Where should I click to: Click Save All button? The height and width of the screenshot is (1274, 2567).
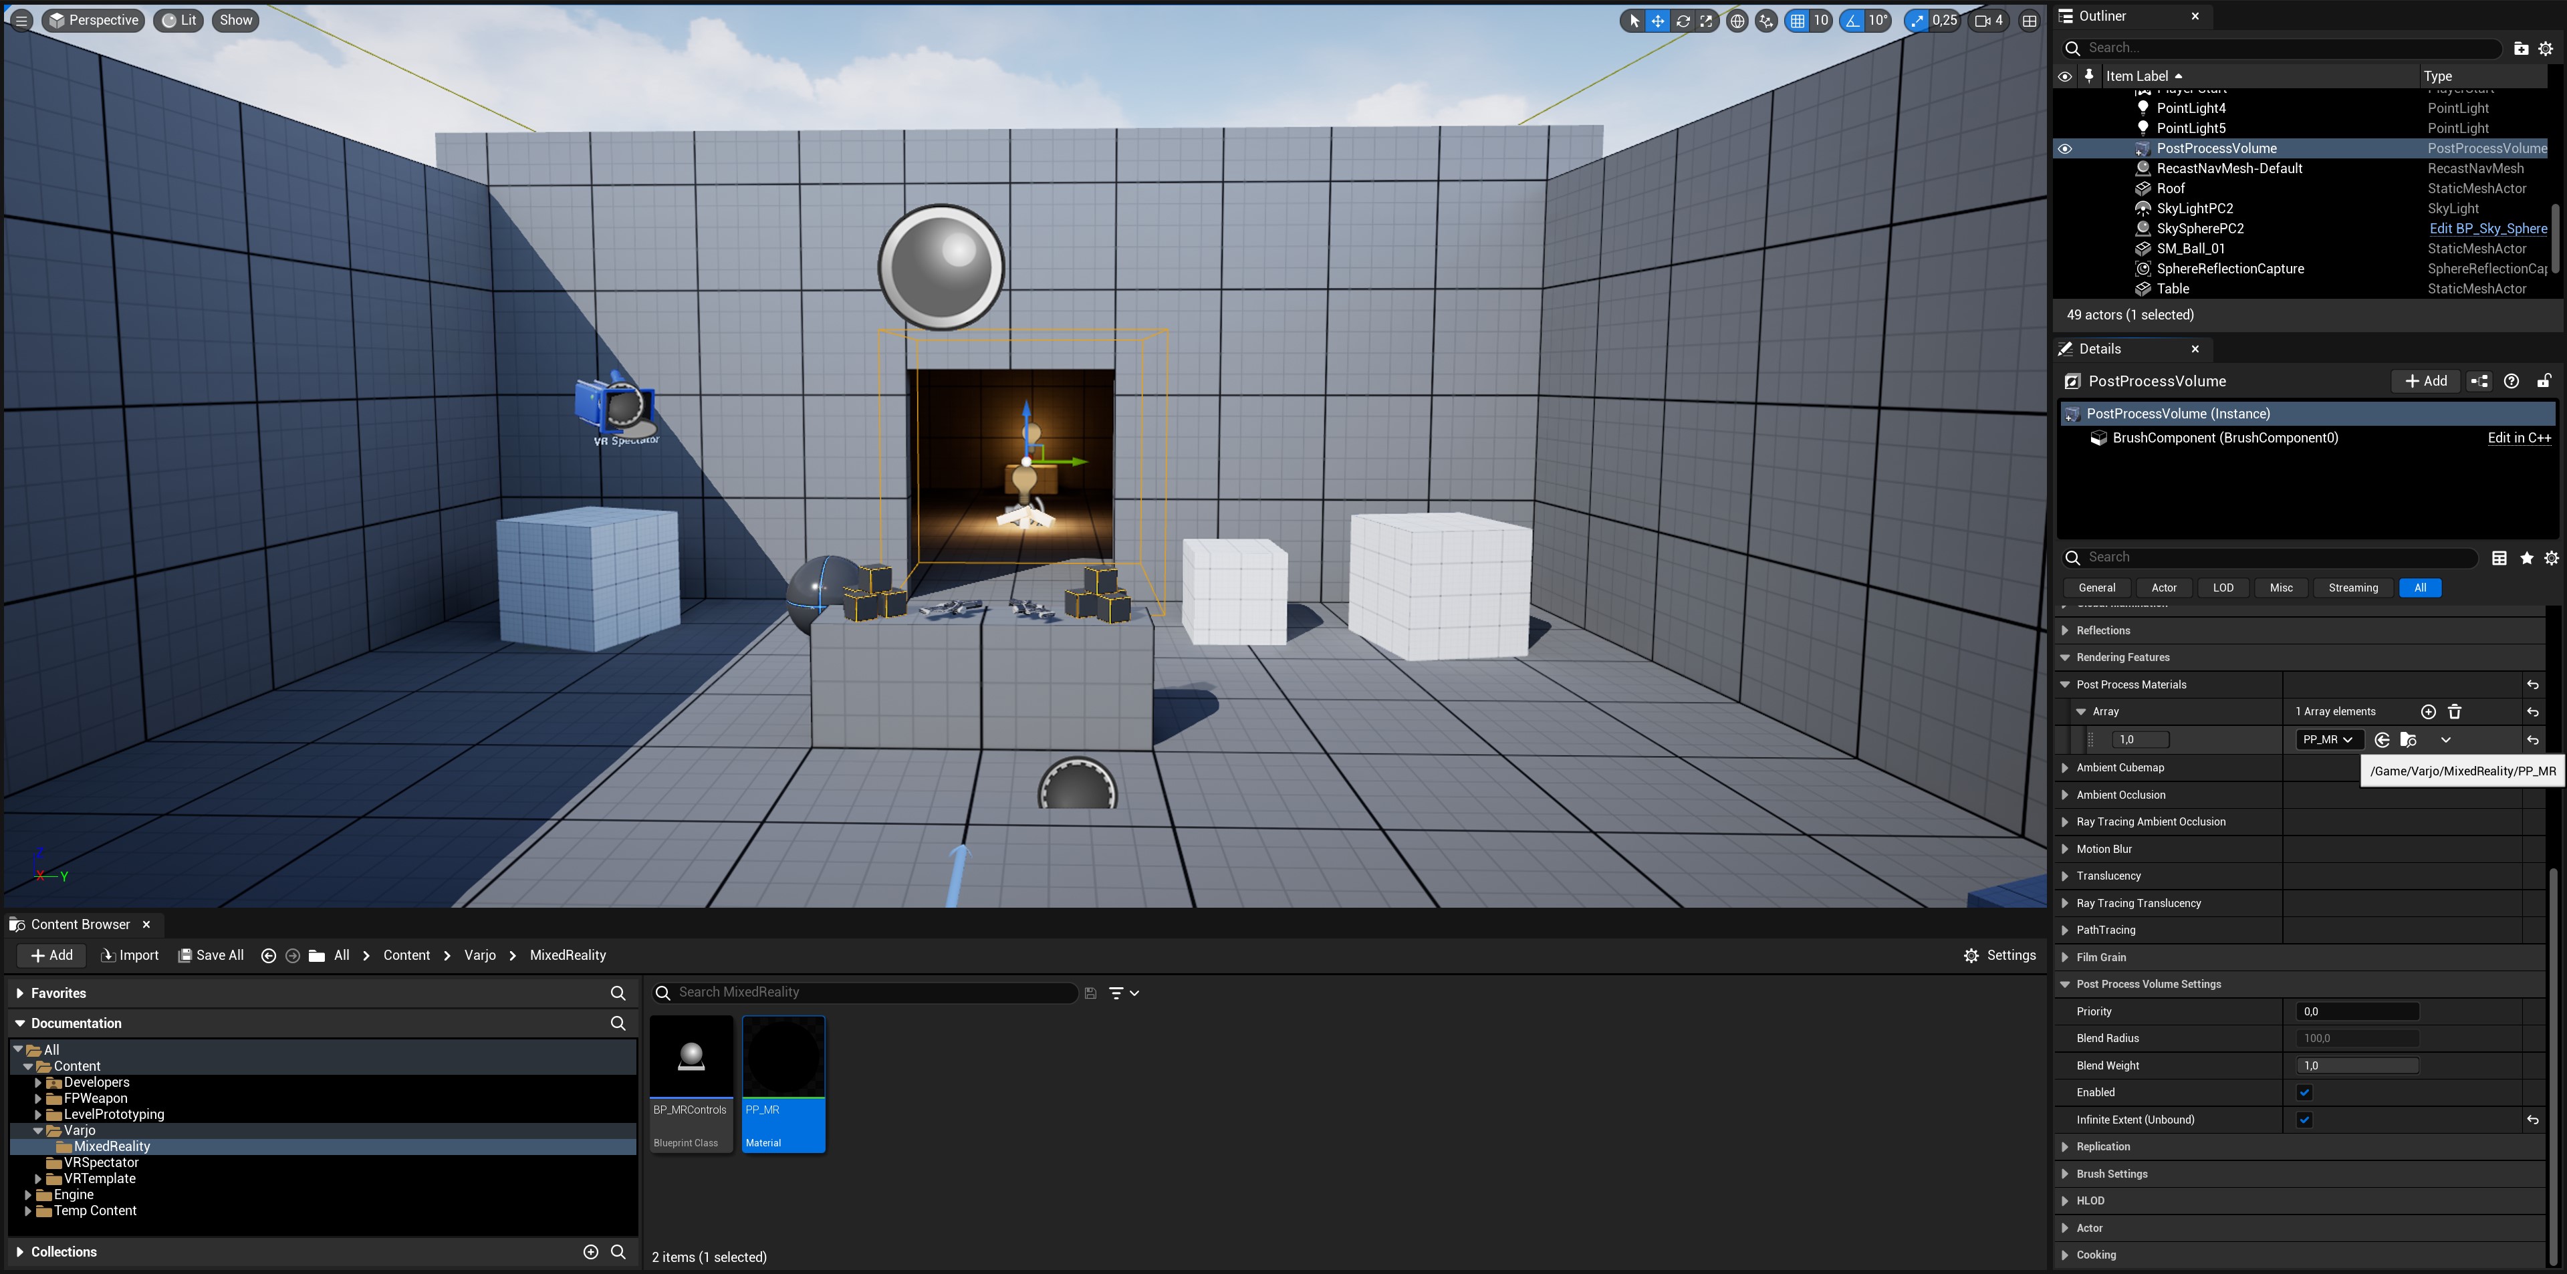point(211,955)
